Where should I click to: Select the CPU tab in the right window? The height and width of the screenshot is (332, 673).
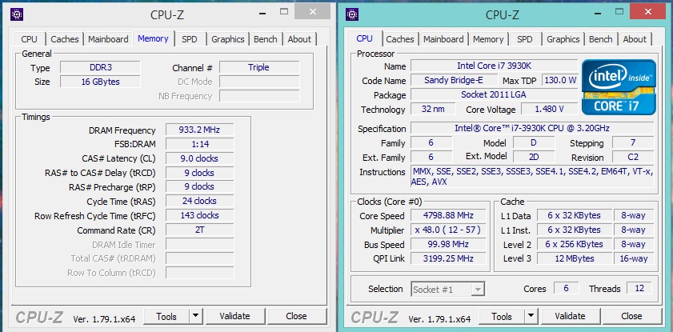[364, 38]
